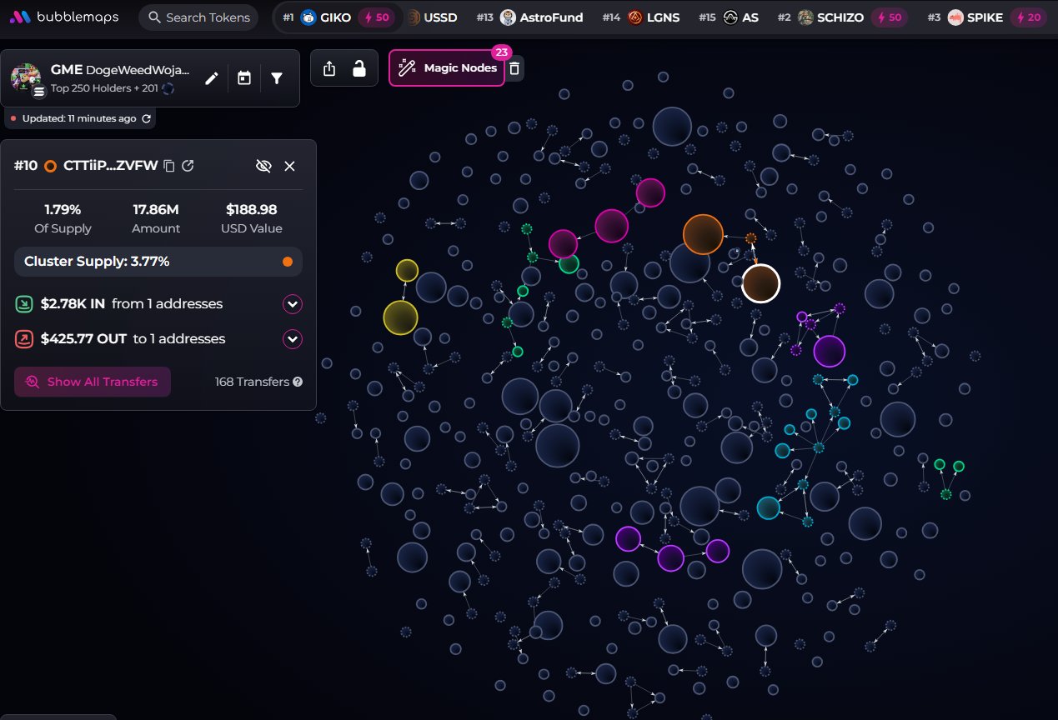Image resolution: width=1058 pixels, height=720 pixels.
Task: Click the Search Tokens field
Action: pos(198,17)
